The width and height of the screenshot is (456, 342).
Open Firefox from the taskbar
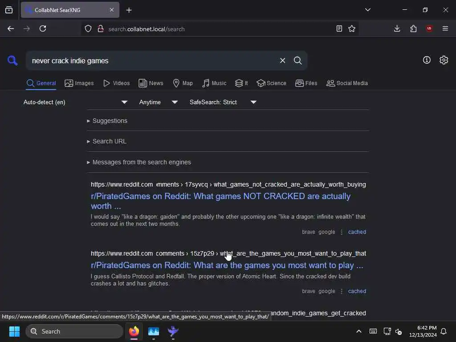(x=134, y=331)
